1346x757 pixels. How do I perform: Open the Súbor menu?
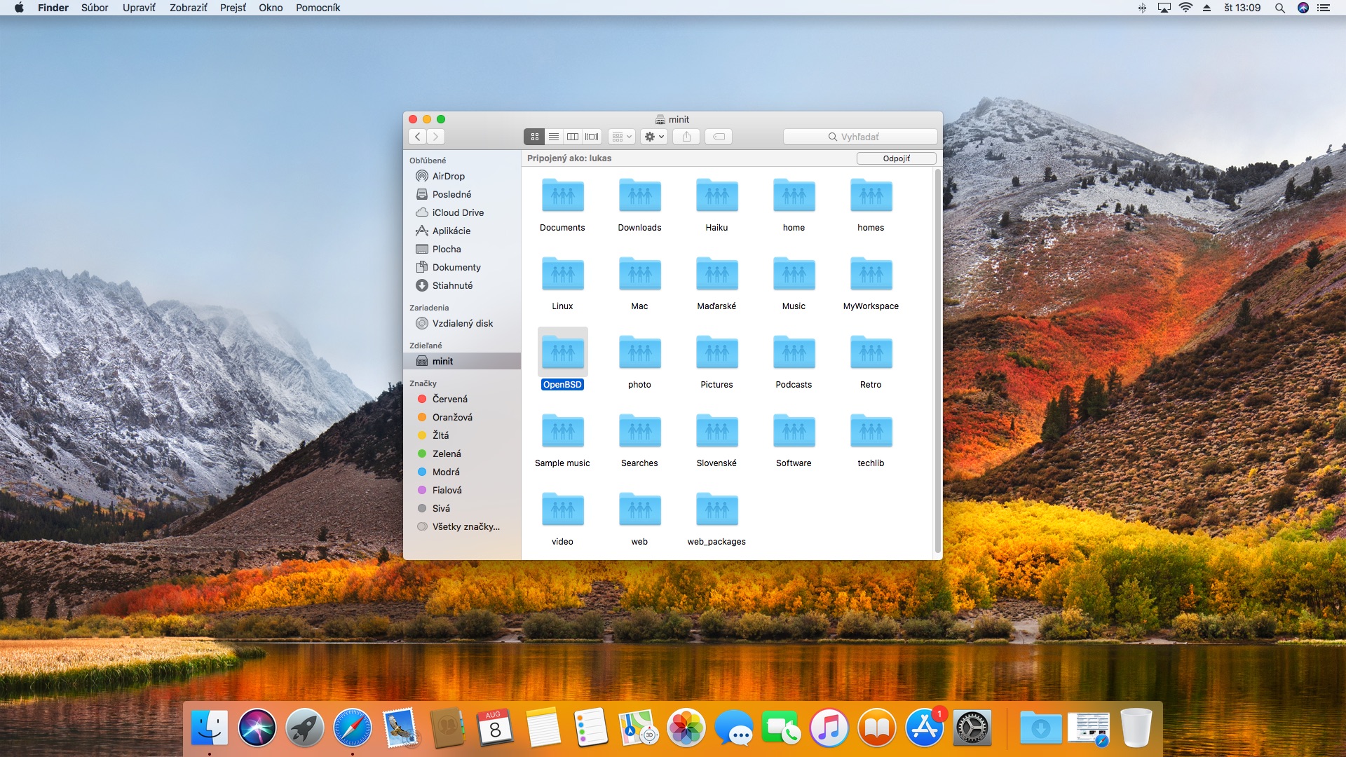click(x=95, y=8)
